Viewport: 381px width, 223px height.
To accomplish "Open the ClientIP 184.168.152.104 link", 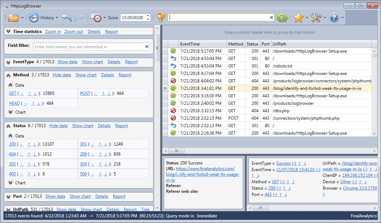I will 357,175.
